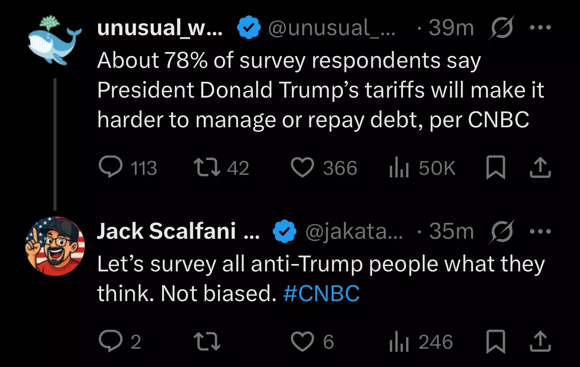This screenshot has width=580, height=367.
Task: Open Grok icon on unusual_whales tweet
Action: pyautogui.click(x=502, y=27)
